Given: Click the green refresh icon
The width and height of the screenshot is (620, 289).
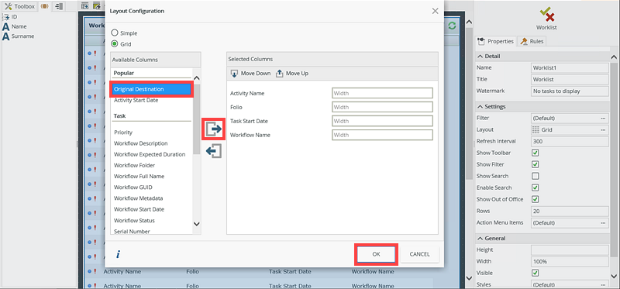Looking at the screenshot, I should point(452,26).
